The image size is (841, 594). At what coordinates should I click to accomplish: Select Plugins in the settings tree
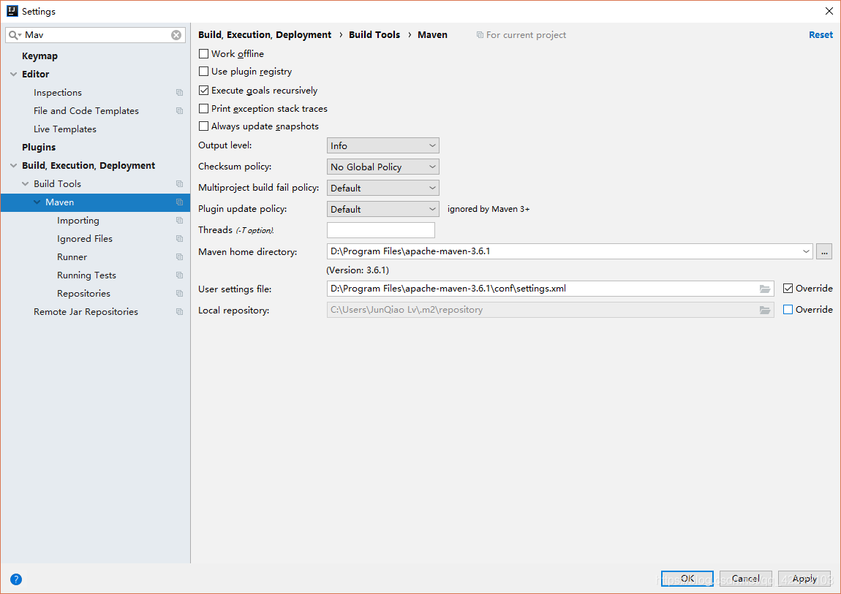point(39,148)
